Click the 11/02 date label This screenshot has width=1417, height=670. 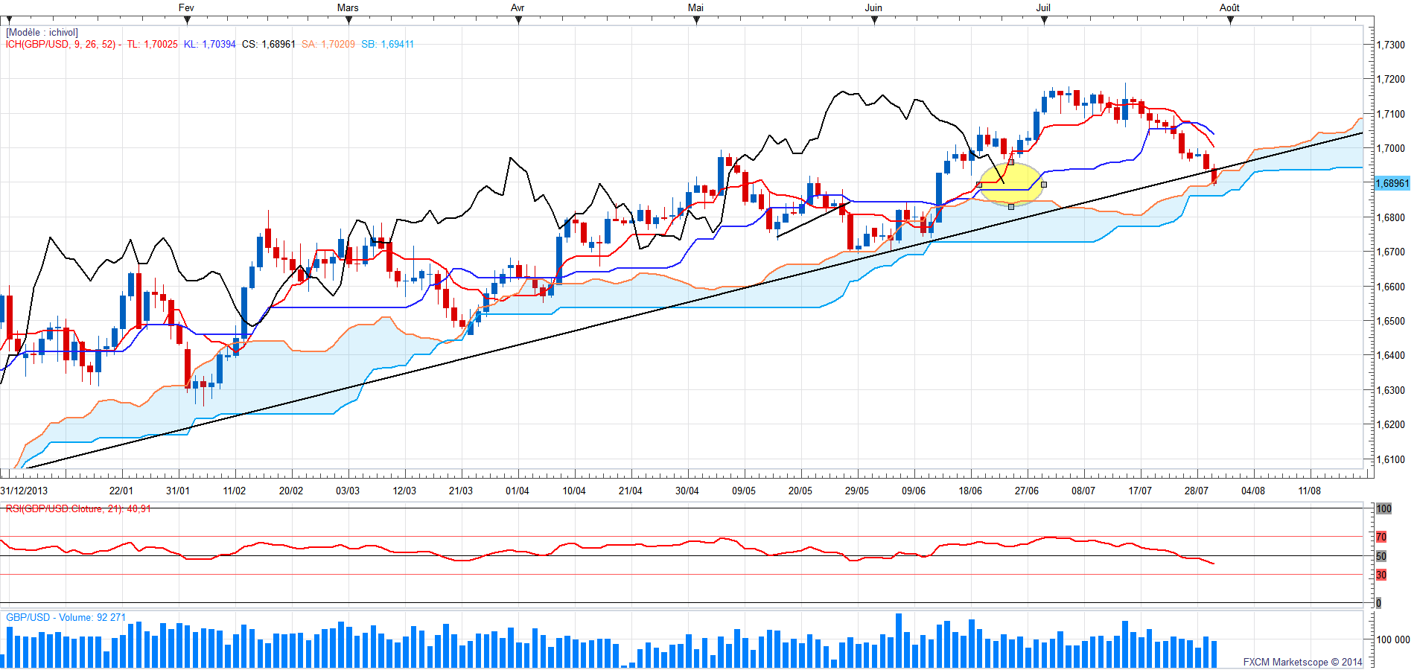pos(235,491)
